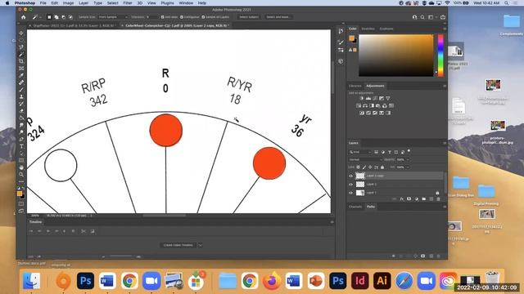The height and width of the screenshot is (294, 524).
Task: Hide Layer 2 visibility eye
Action: click(x=351, y=185)
